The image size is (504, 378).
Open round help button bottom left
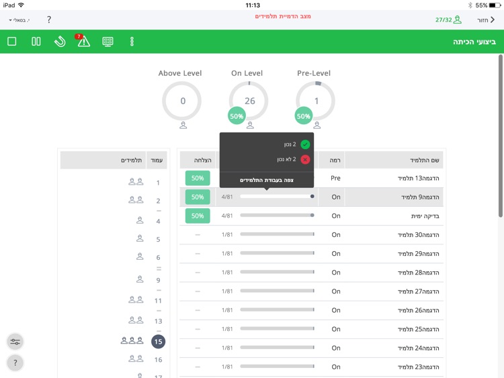[x=15, y=363]
